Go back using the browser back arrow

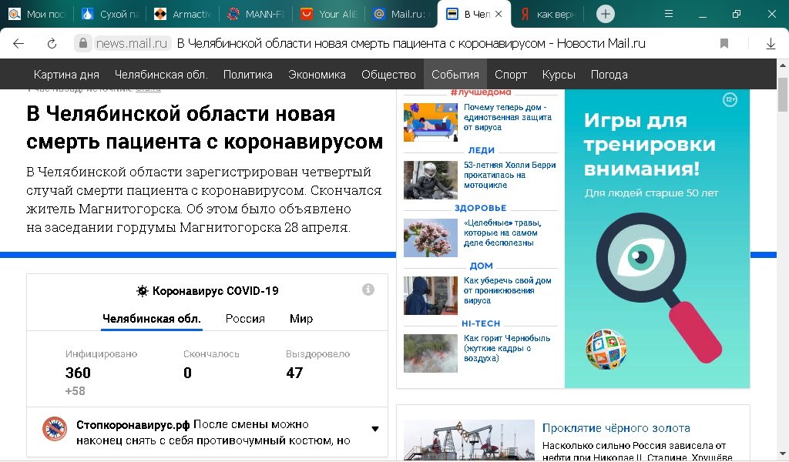18,44
